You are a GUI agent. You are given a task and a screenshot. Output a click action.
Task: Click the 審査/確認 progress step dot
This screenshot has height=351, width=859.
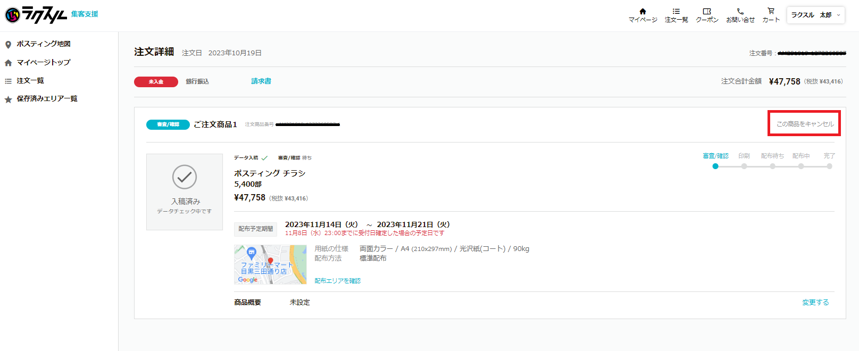(x=715, y=166)
